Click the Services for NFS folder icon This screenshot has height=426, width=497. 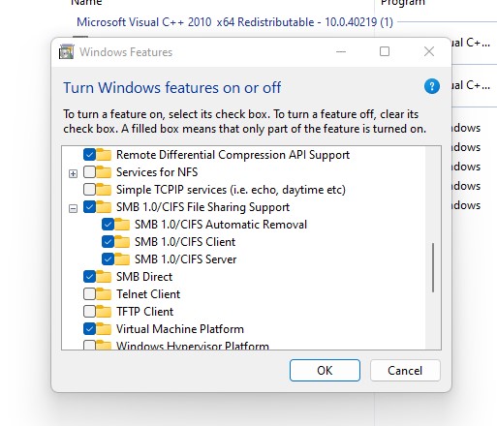[x=104, y=171]
